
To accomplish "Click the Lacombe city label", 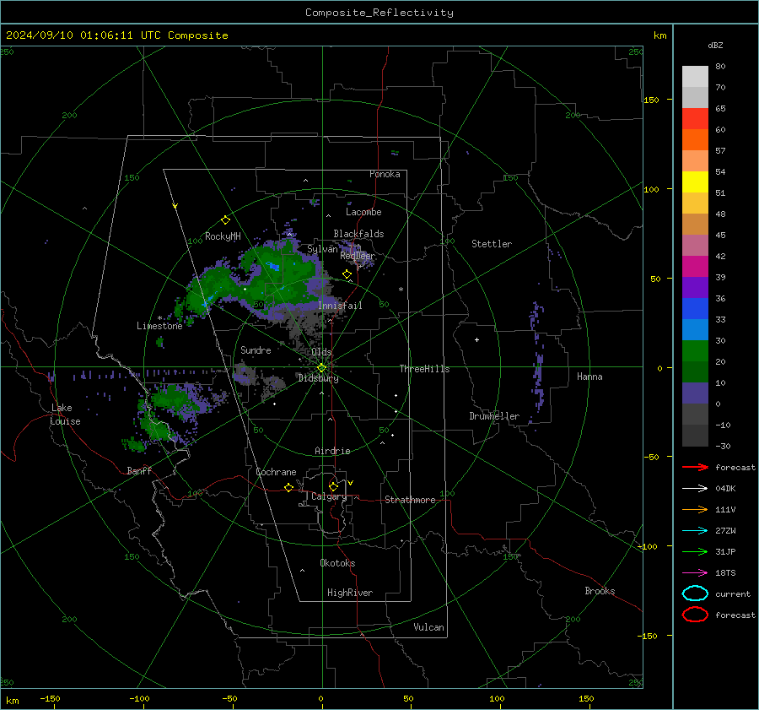I will coord(363,212).
